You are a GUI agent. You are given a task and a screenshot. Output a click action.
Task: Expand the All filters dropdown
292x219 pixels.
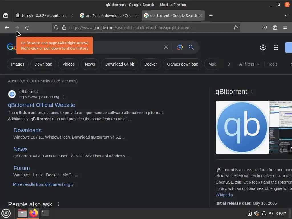point(249,64)
